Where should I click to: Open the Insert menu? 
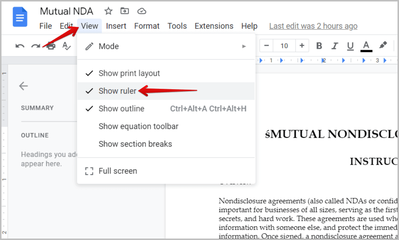(116, 26)
